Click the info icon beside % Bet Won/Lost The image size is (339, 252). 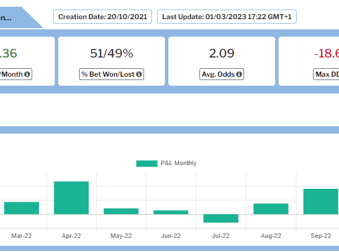point(139,74)
